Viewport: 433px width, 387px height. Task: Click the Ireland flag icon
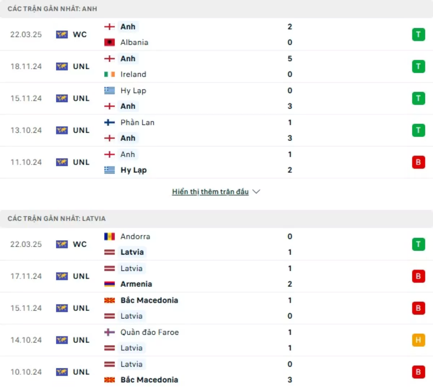(x=109, y=74)
